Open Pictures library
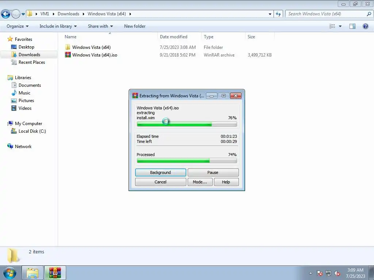 coord(26,101)
